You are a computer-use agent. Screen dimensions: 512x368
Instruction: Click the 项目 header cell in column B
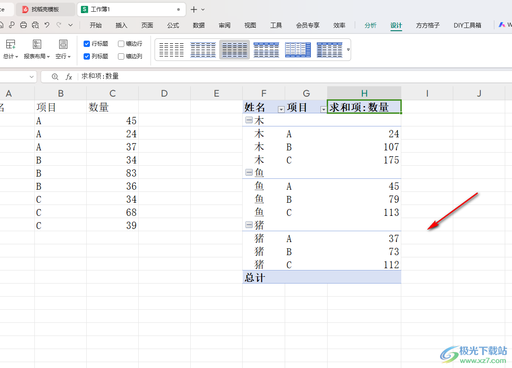pyautogui.click(x=61, y=107)
